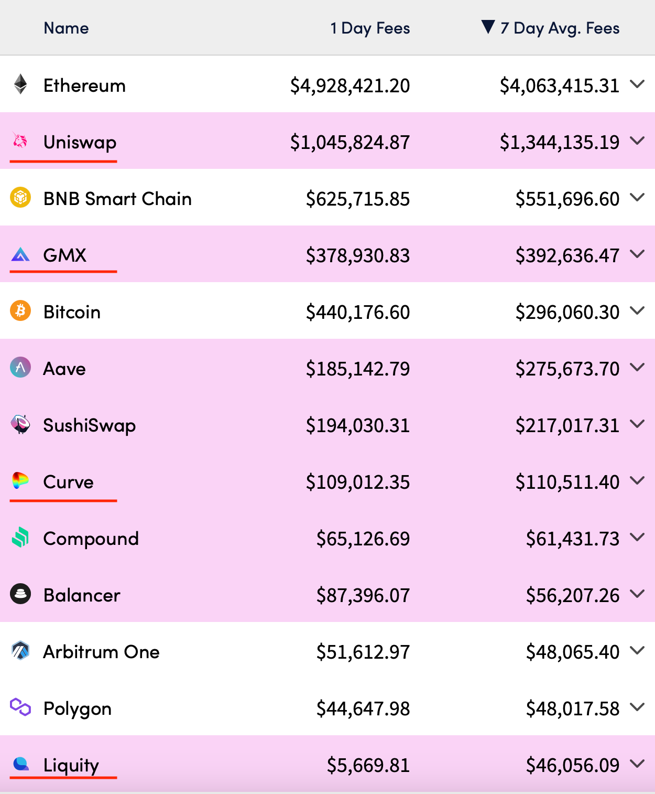This screenshot has width=655, height=794.
Task: Toggle sort on 7 Day Avg. Fees column
Action: pyautogui.click(x=550, y=28)
